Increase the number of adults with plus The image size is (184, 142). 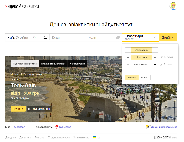[x=155, y=50]
